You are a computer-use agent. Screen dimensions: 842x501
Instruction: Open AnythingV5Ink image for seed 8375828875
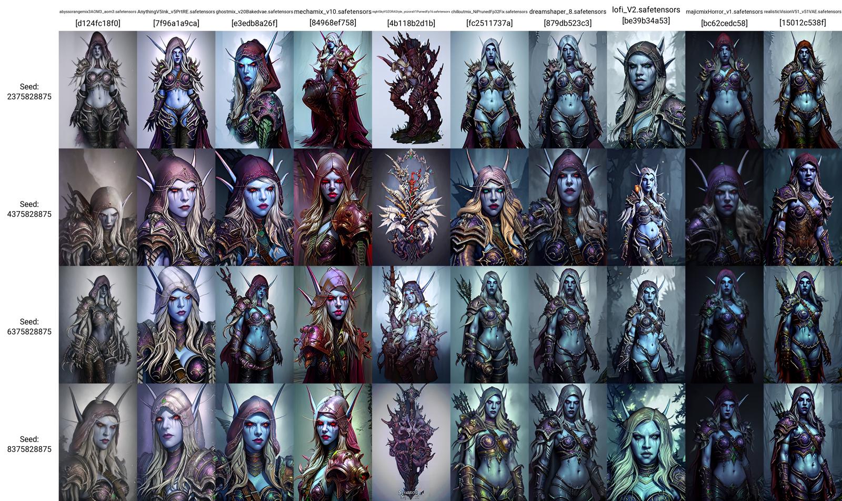[176, 442]
